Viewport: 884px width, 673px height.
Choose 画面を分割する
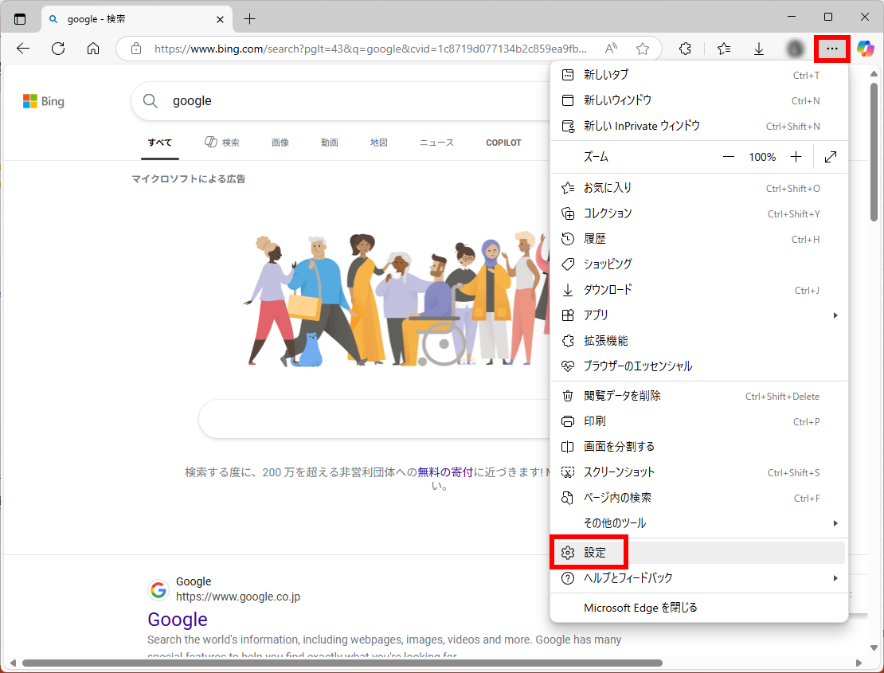[x=699, y=447]
